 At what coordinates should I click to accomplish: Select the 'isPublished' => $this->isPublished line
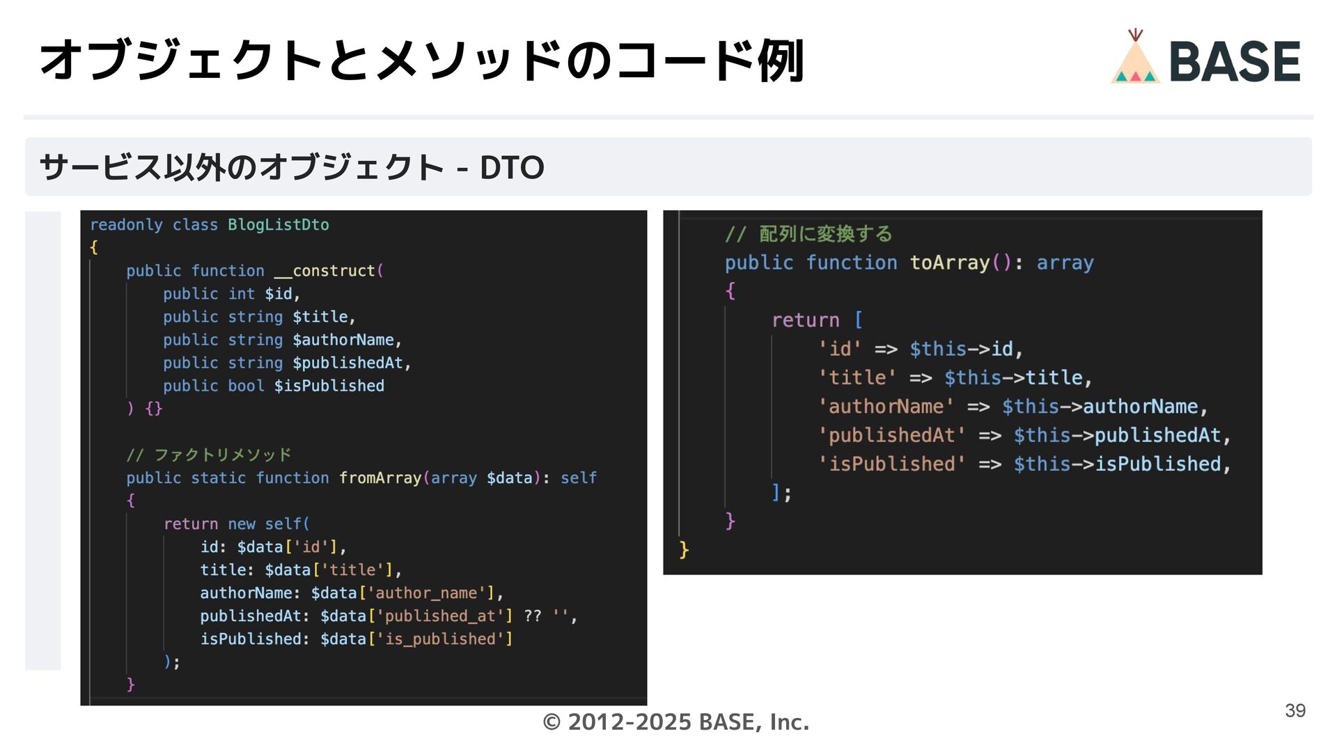[x=1024, y=464]
